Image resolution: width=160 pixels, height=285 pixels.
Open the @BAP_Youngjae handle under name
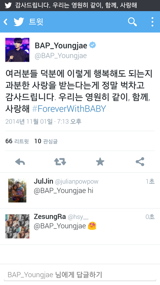click(x=61, y=55)
